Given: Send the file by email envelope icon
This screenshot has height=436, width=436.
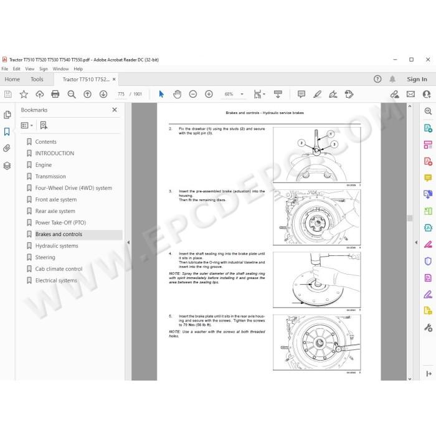Looking at the screenshot, I should [410, 94].
